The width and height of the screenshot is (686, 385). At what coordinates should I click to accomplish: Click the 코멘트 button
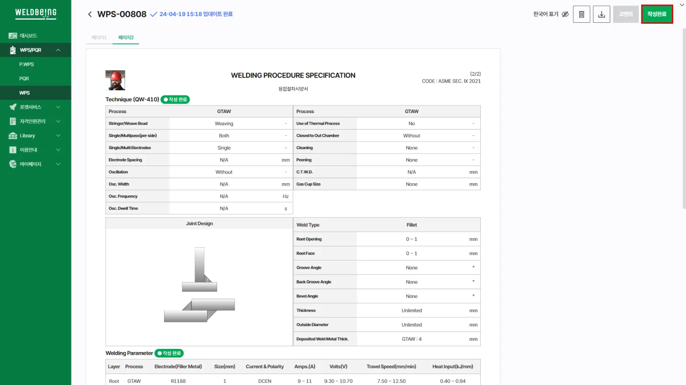tap(626, 14)
